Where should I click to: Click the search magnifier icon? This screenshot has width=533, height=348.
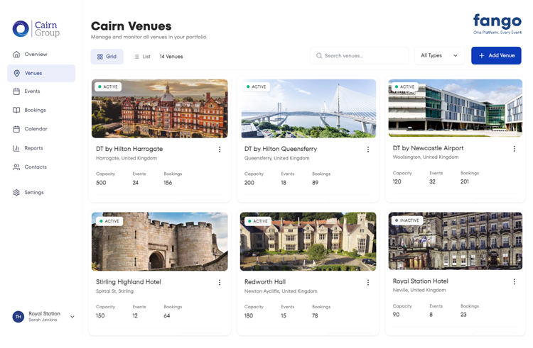point(319,55)
